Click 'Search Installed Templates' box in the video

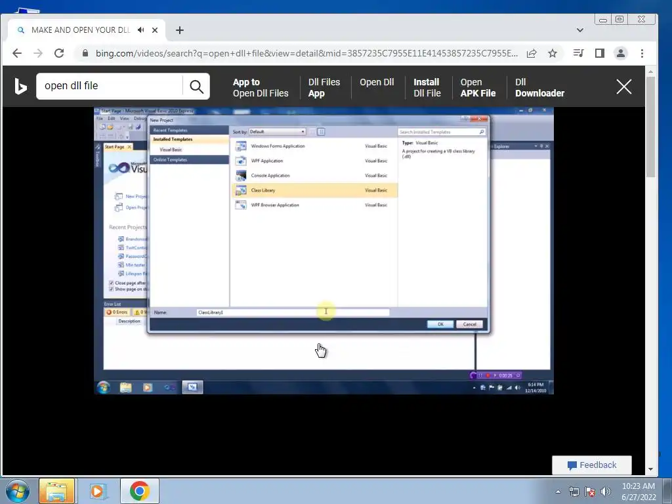point(442,132)
